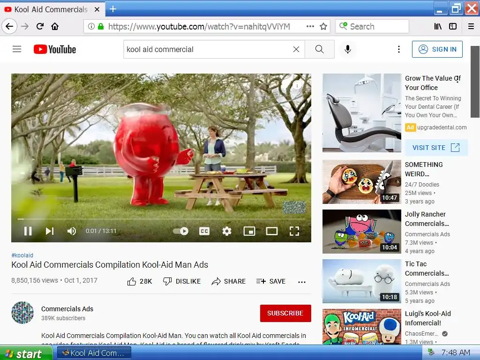Click the browser forward arrow

(x=25, y=26)
